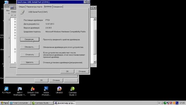Expand hidden tray icons chevron
Image resolution: width=186 pixels, height=105 pixels.
pos(159,103)
